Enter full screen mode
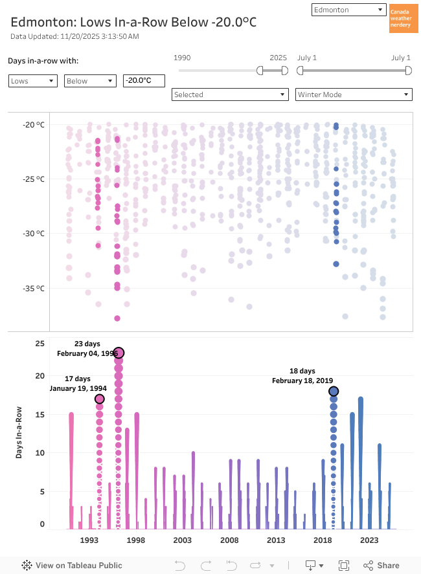The width and height of the screenshot is (421, 574). (x=344, y=565)
